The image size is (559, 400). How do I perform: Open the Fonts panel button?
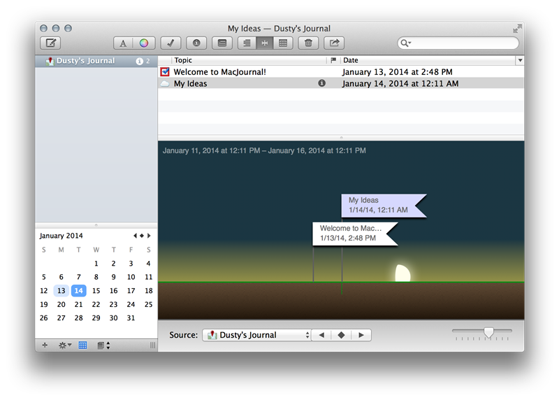click(x=123, y=43)
